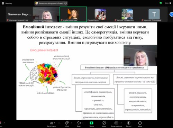Expand the video options arrow at bottom left
This screenshot has height=128, width=173.
[4, 123]
